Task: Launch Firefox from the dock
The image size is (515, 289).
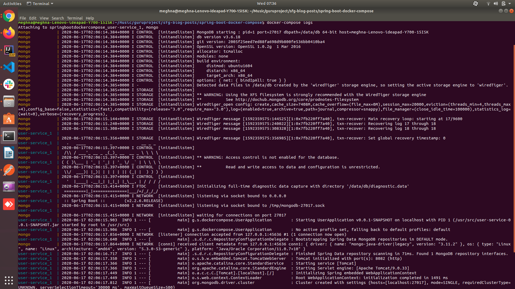Action: [9, 33]
